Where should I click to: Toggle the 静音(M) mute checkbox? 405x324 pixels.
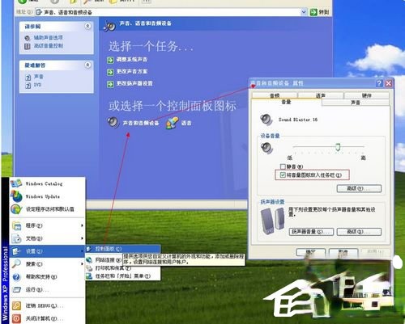[x=283, y=166]
